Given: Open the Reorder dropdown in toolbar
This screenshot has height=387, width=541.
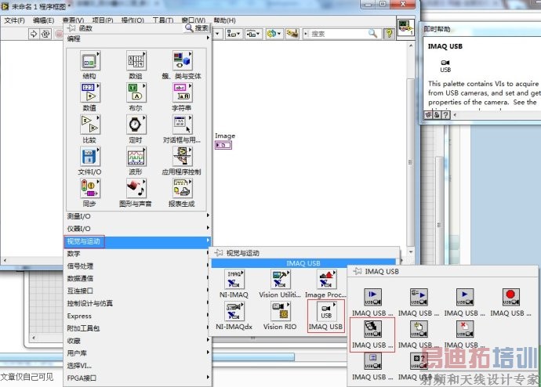Looking at the screenshot, I should pyautogui.click(x=274, y=34).
